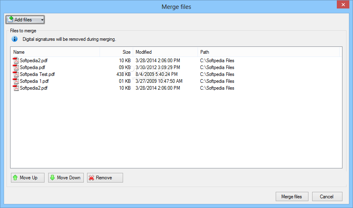Select the Softpedia Test.pdf file name
The height and width of the screenshot is (208, 353).
[x=37, y=74]
